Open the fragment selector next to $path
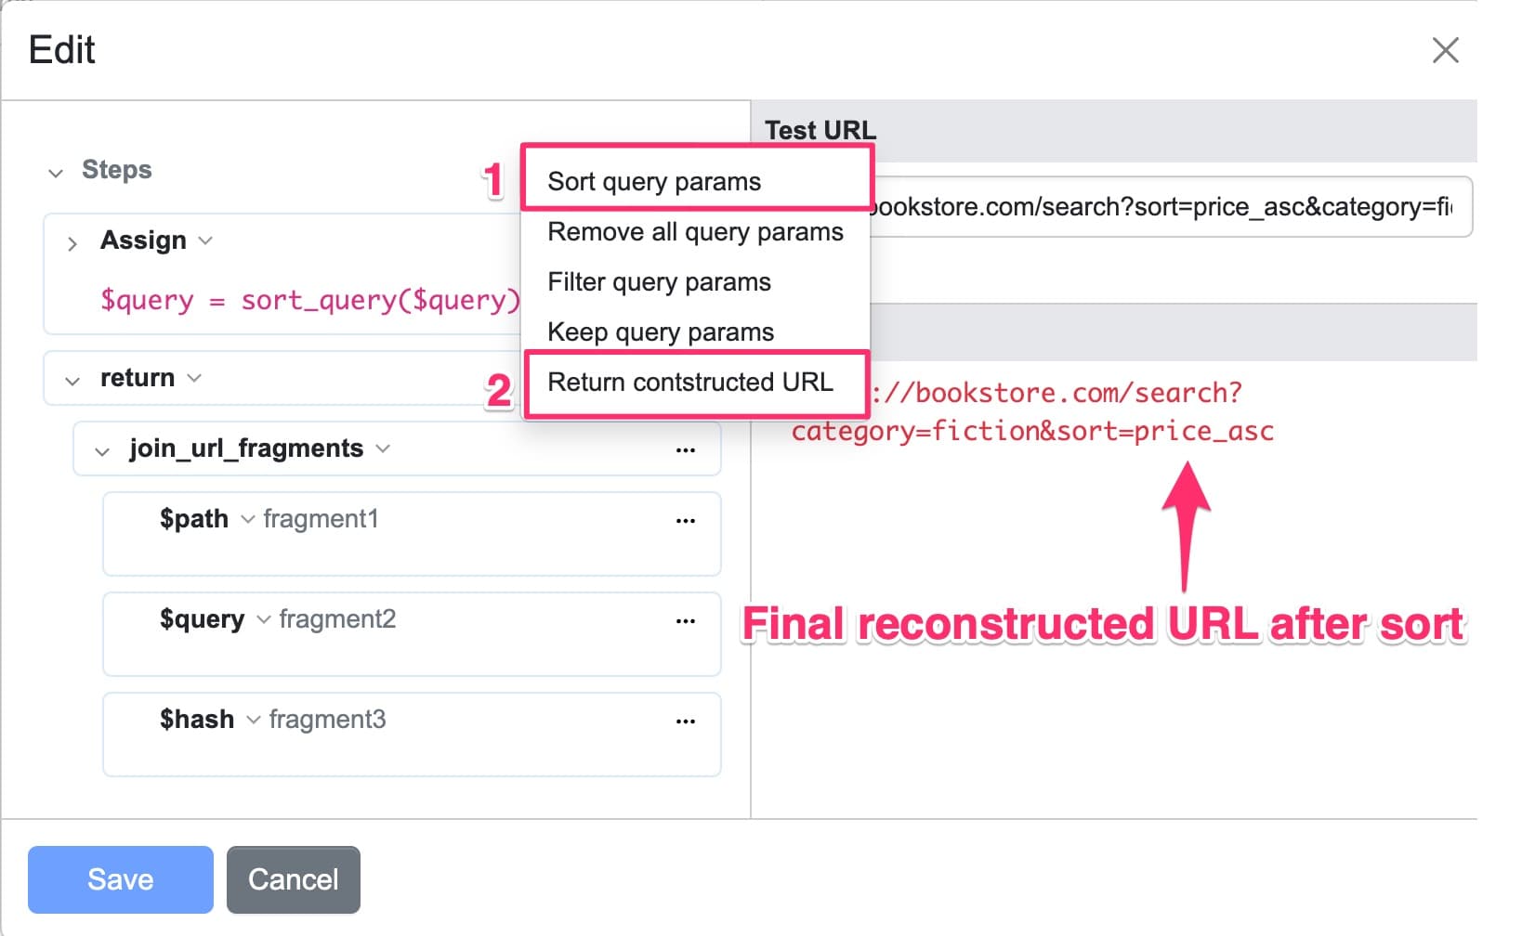Screen dimensions: 1522x936 pos(247,520)
